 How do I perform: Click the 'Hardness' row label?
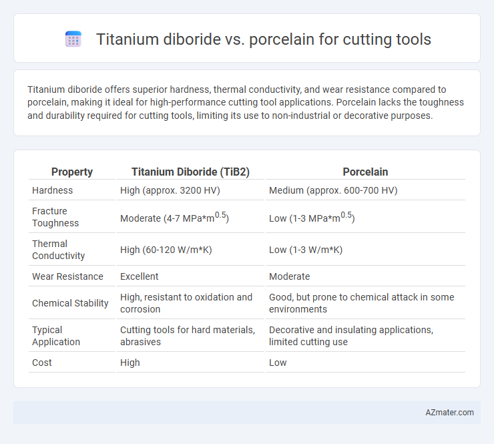52,190
